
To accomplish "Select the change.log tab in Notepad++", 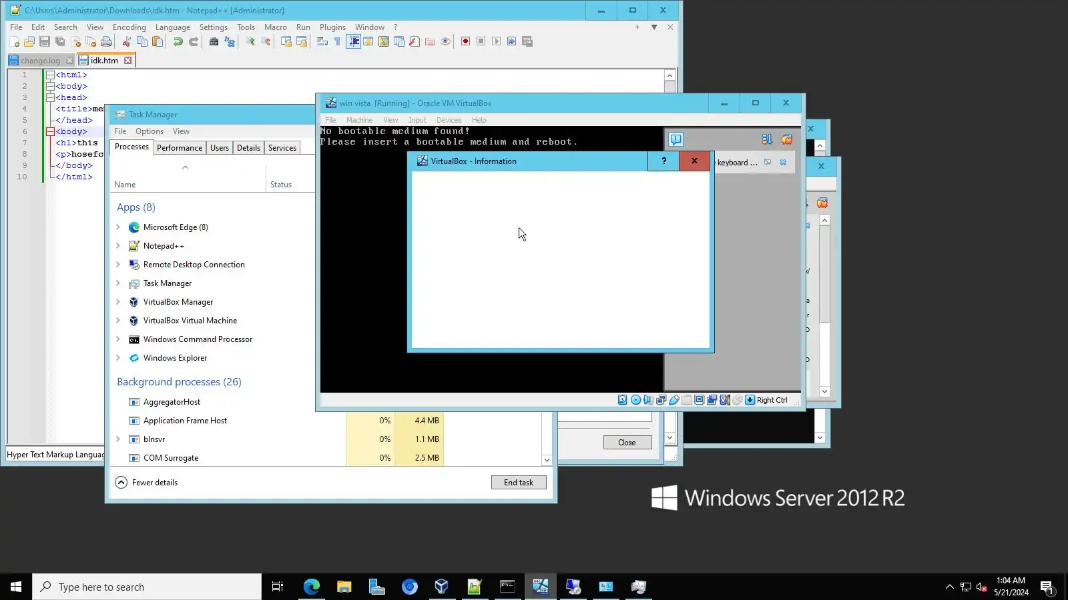I will coord(40,61).
